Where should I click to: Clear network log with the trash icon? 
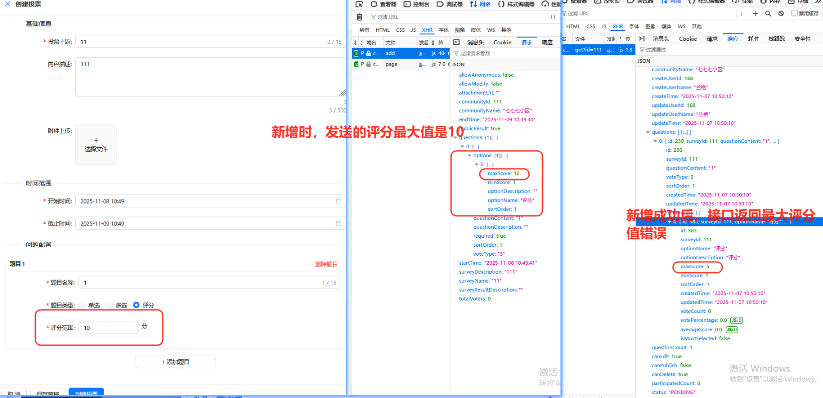(359, 17)
